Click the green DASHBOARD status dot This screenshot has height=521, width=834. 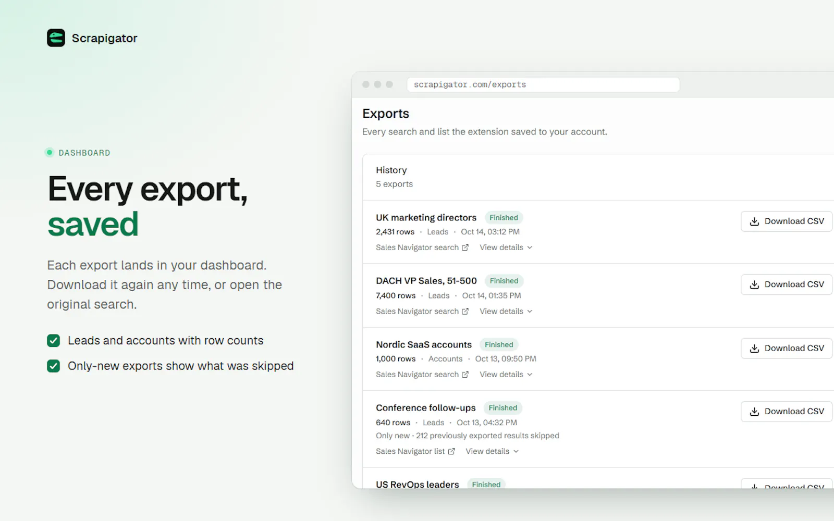[50, 153]
